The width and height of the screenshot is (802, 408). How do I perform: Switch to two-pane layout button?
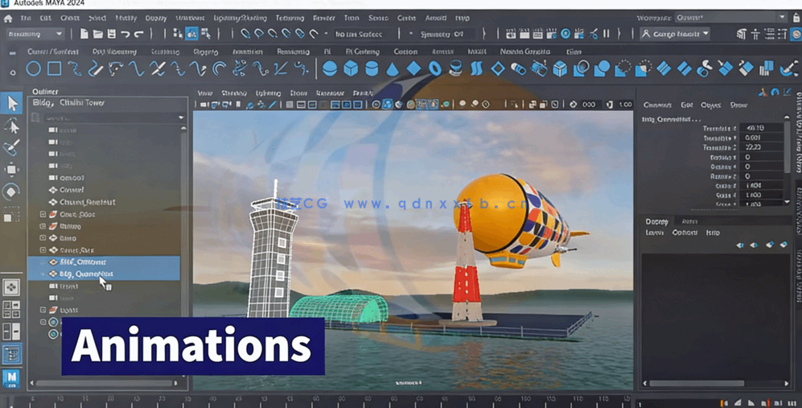tap(11, 332)
